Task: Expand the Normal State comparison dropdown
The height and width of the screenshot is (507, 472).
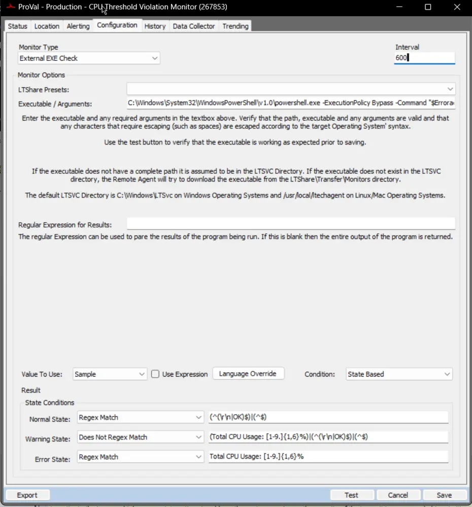Action: 141,417
